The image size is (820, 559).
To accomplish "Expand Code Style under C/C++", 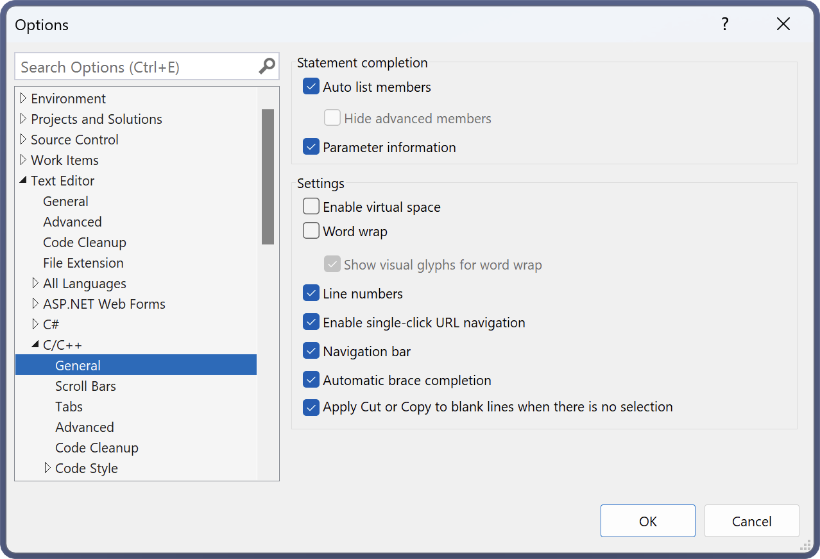I will pos(47,468).
